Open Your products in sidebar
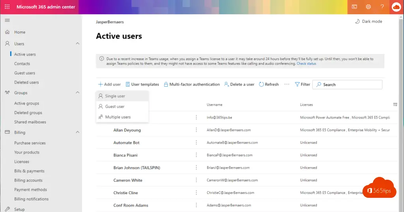The width and height of the screenshot is (404, 212). (27, 152)
